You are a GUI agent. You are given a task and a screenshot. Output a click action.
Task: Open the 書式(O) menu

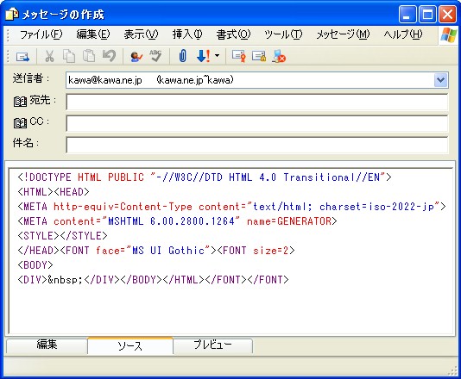(x=233, y=34)
